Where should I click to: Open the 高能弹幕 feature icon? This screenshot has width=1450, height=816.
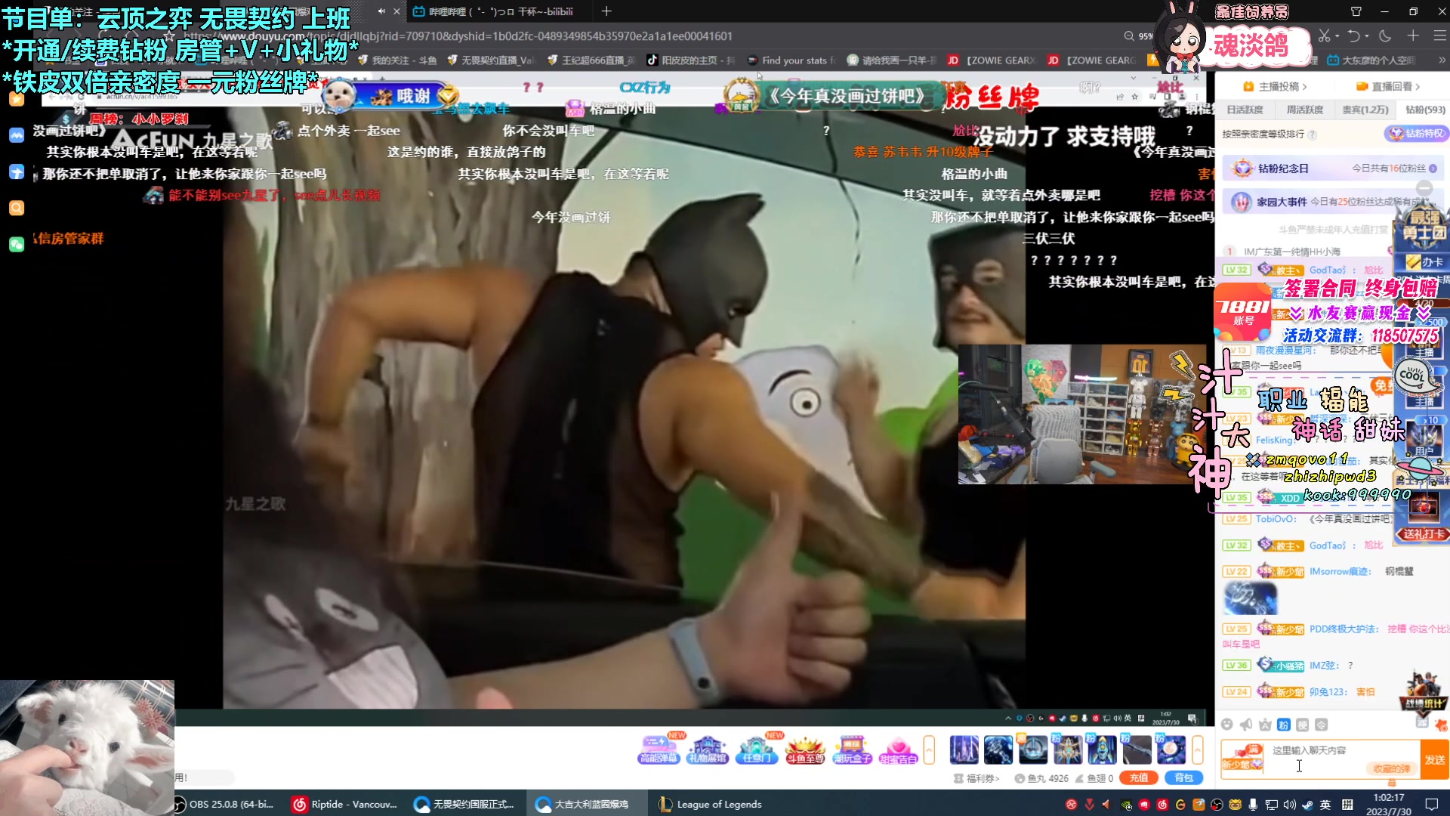(659, 750)
